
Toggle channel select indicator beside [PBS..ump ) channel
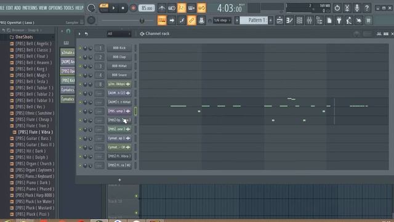(135, 111)
